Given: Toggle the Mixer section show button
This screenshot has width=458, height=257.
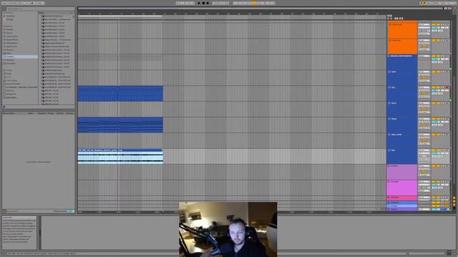Looking at the screenshot, I should 454,205.
